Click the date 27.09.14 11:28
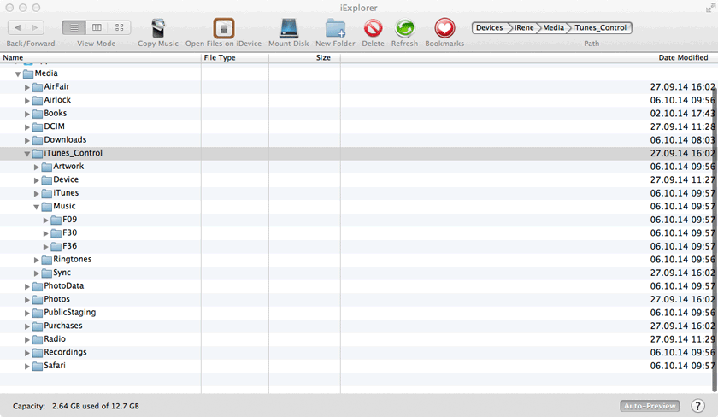718x417 pixels. (682, 126)
